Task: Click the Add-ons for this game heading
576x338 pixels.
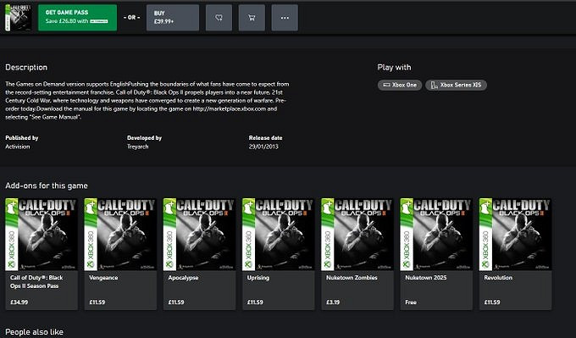Action: [47, 186]
